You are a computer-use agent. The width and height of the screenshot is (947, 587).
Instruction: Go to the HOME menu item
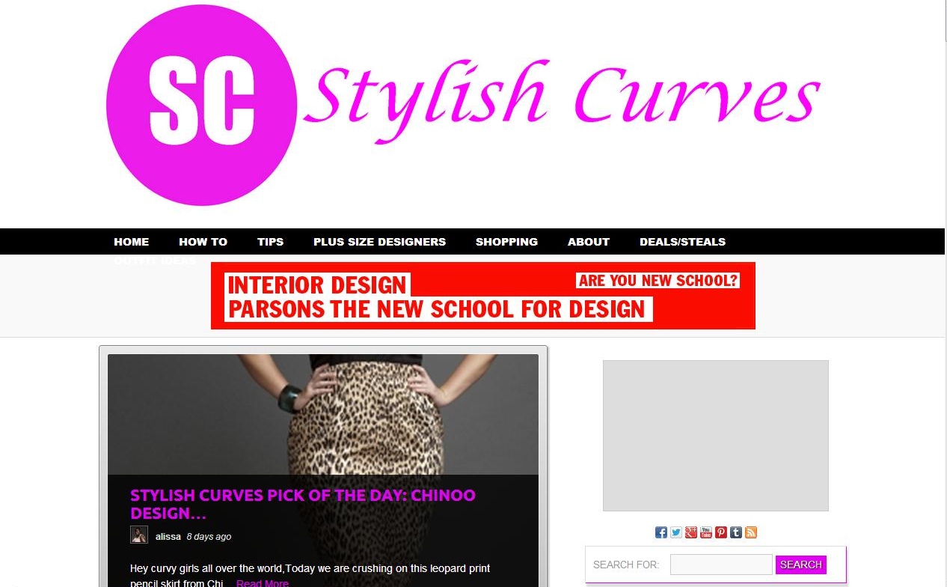(132, 242)
